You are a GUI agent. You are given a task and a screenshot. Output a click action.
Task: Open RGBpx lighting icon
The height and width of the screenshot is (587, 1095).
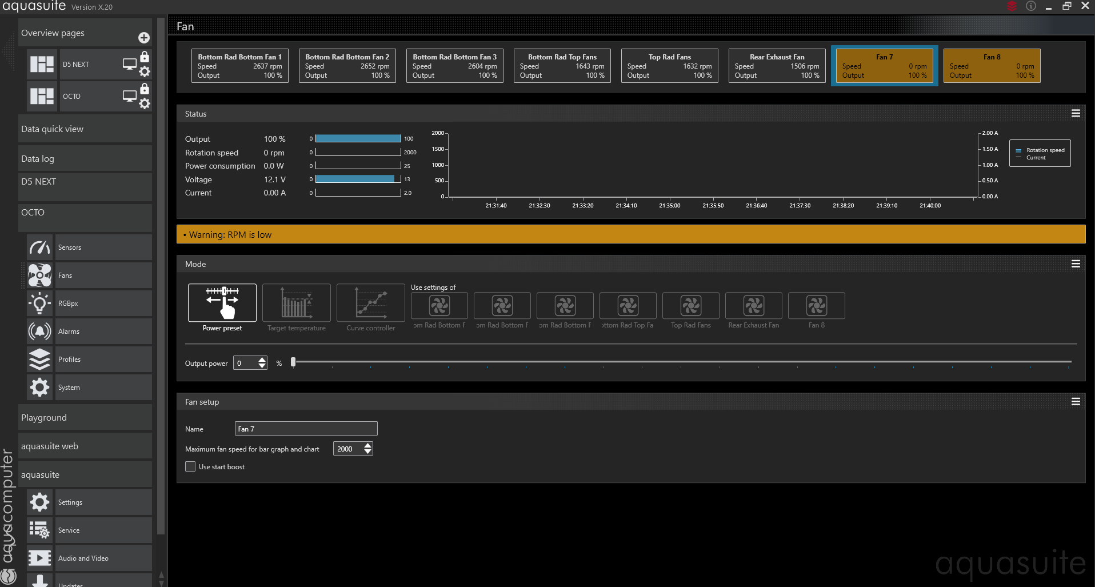click(39, 304)
